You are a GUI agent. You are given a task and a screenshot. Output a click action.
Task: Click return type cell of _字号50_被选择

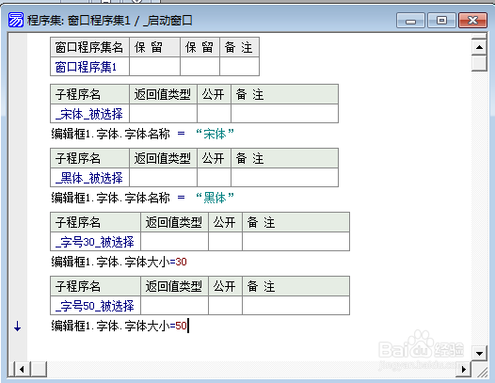pos(175,306)
